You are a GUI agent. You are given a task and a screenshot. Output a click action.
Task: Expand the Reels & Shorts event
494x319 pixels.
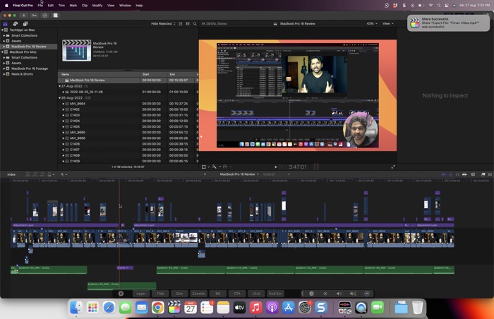tap(4, 74)
